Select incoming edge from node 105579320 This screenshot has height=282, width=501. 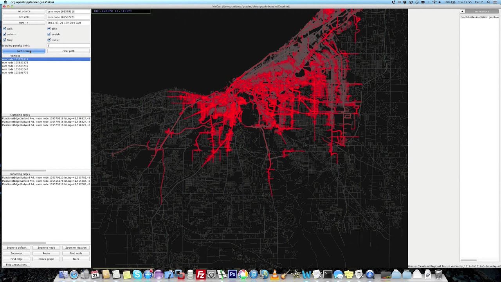(x=46, y=177)
